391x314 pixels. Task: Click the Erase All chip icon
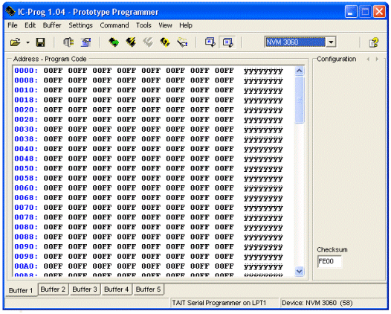click(165, 42)
